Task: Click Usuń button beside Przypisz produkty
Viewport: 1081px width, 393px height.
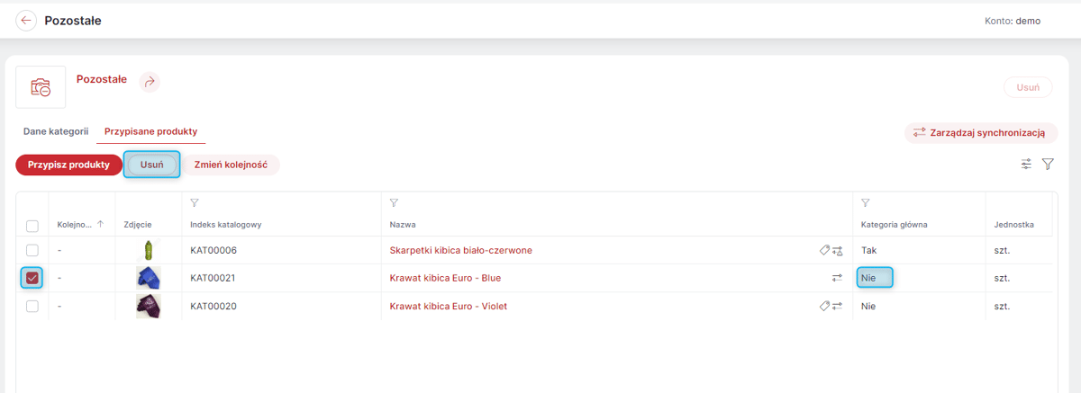Action: click(x=151, y=165)
